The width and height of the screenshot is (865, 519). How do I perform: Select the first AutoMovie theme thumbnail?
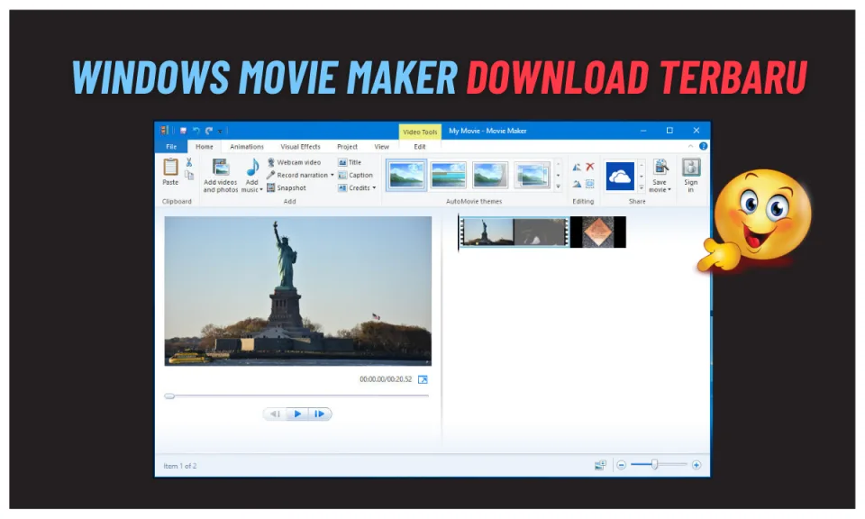[406, 176]
